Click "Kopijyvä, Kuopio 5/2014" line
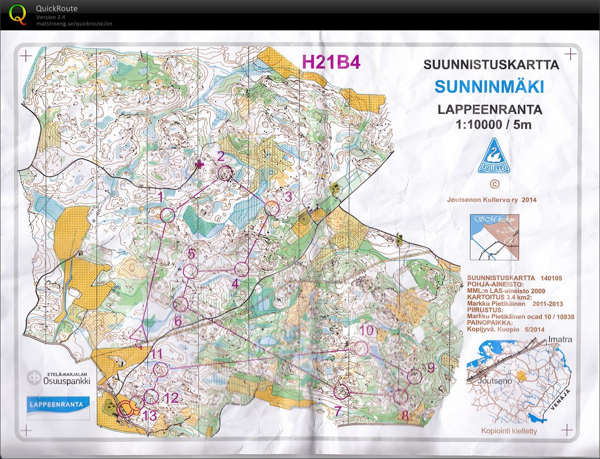This screenshot has width=600, height=459. (x=506, y=329)
